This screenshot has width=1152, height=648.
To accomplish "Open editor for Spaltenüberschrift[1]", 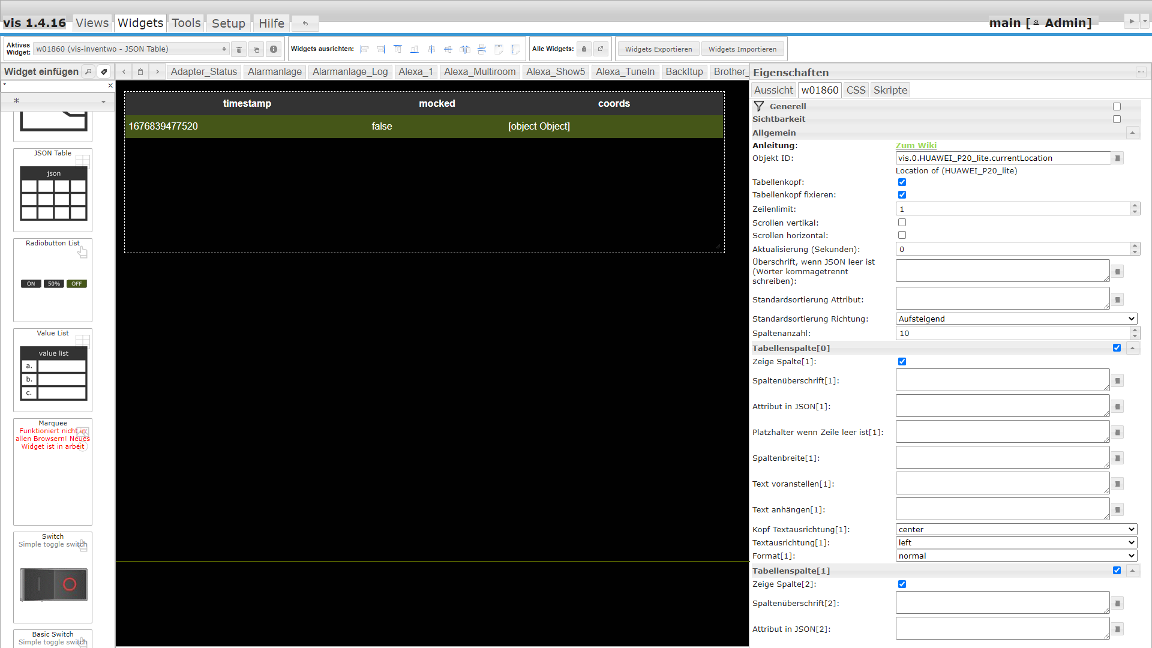I will [1117, 381].
